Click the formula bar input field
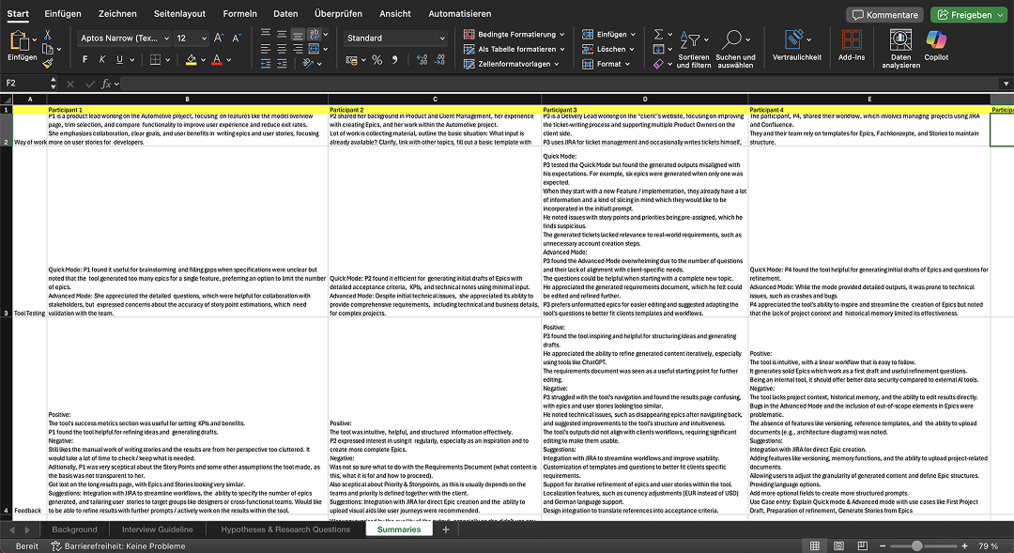 561,84
